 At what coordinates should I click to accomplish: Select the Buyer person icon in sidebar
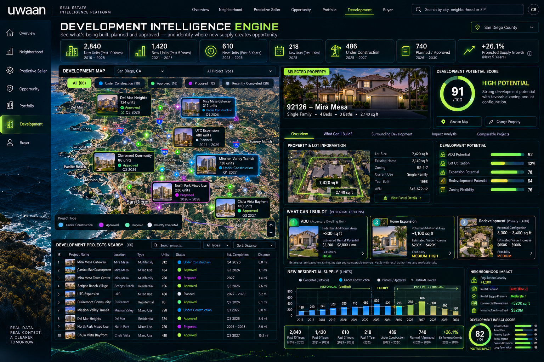click(x=10, y=142)
